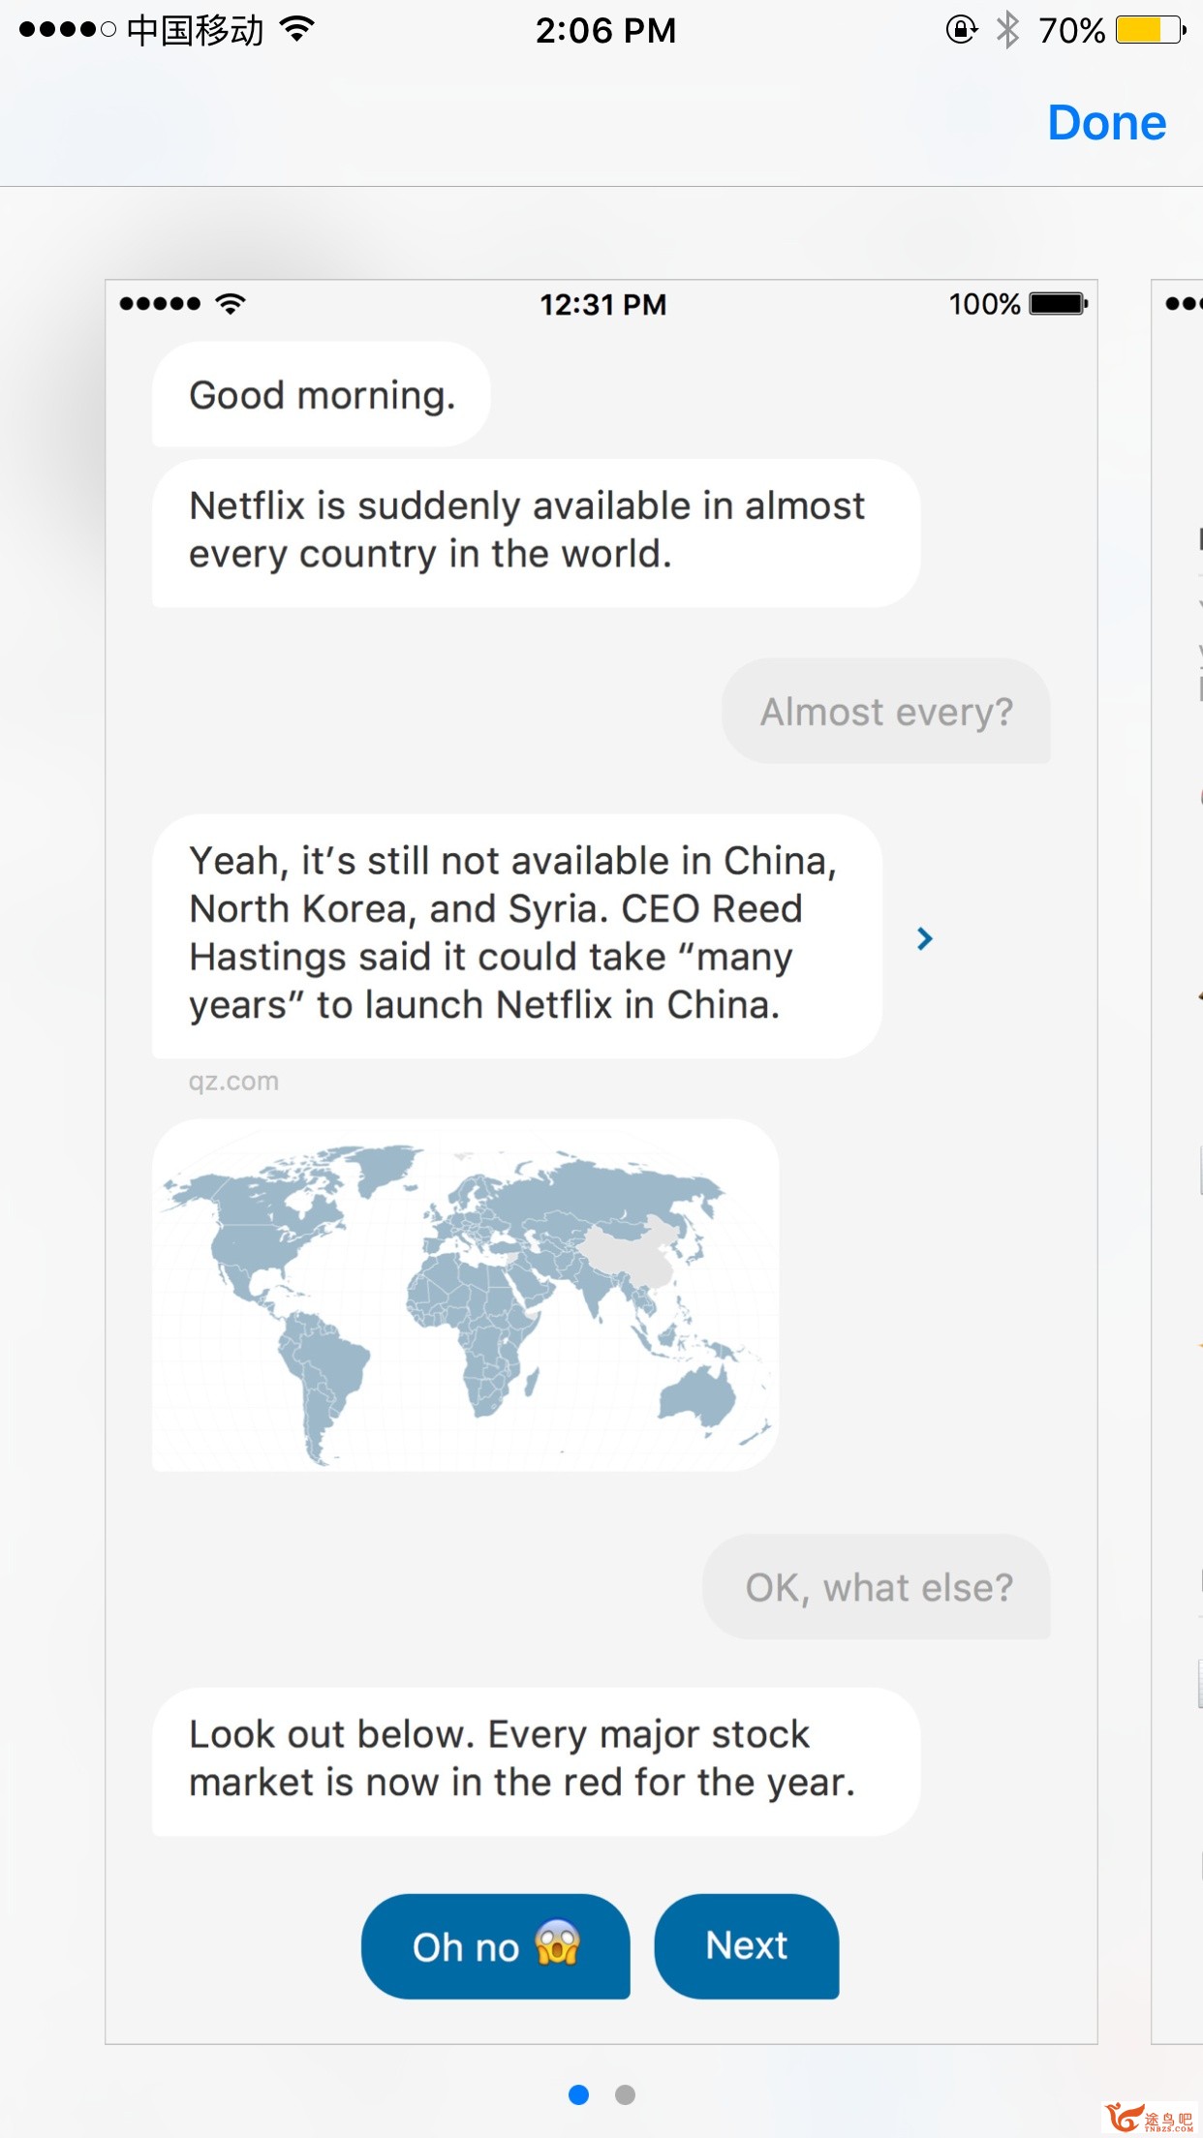This screenshot has width=1203, height=2138.
Task: Tap the rotation lock icon in status bar
Action: (x=961, y=30)
